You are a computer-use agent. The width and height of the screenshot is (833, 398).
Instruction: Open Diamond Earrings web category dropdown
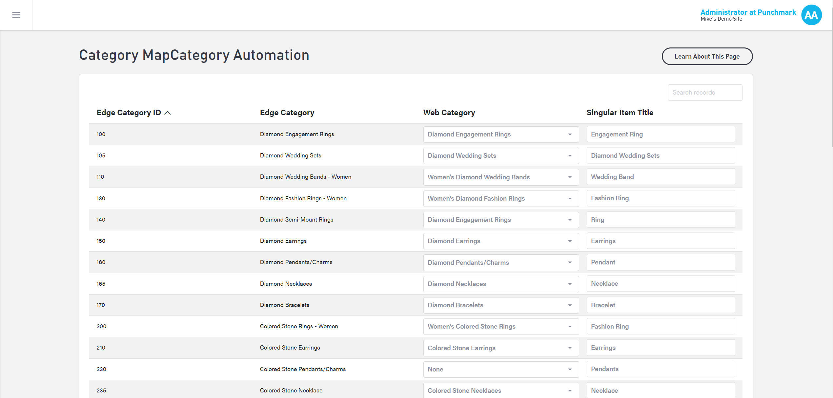(x=500, y=241)
